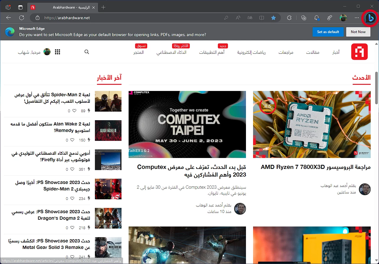Open the apps grid icon on site

tap(58, 52)
